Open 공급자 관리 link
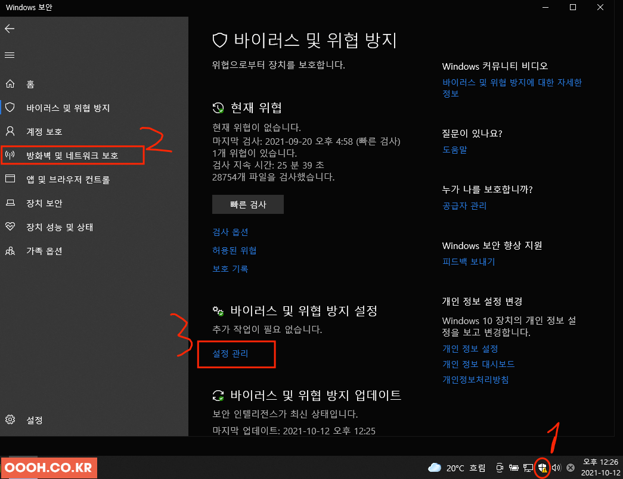 (x=464, y=206)
